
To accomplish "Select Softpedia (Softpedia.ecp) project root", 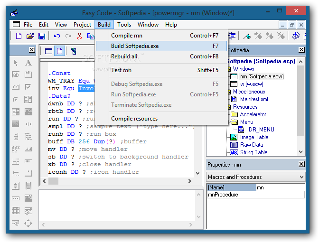I will tap(261, 61).
